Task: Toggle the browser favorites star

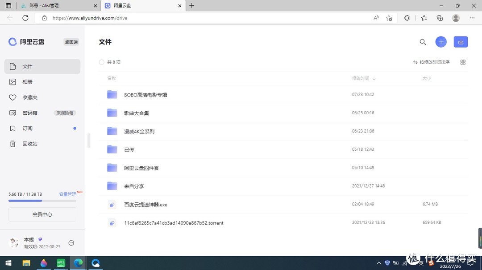Action: coord(424,18)
